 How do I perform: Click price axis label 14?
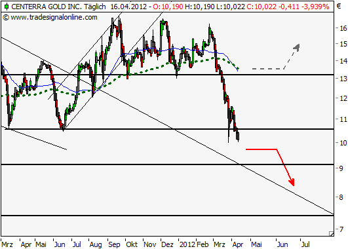343,60
